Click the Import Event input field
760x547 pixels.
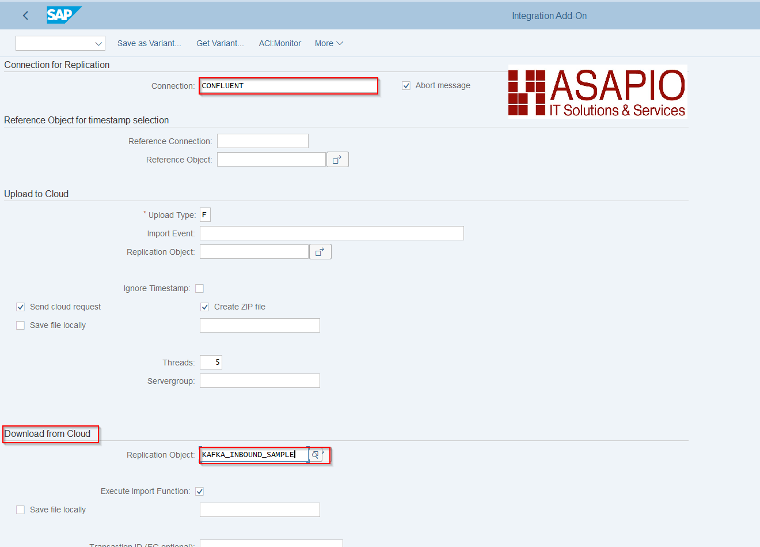tap(332, 233)
